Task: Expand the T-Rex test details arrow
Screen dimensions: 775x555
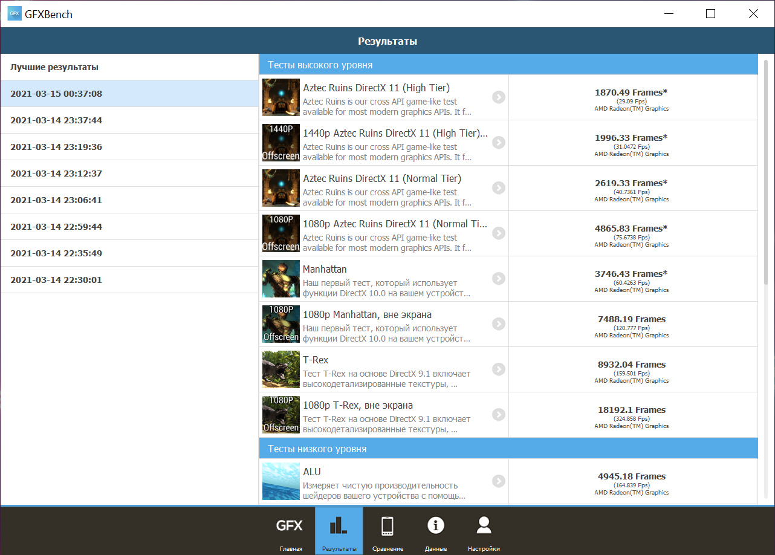Action: pos(498,369)
